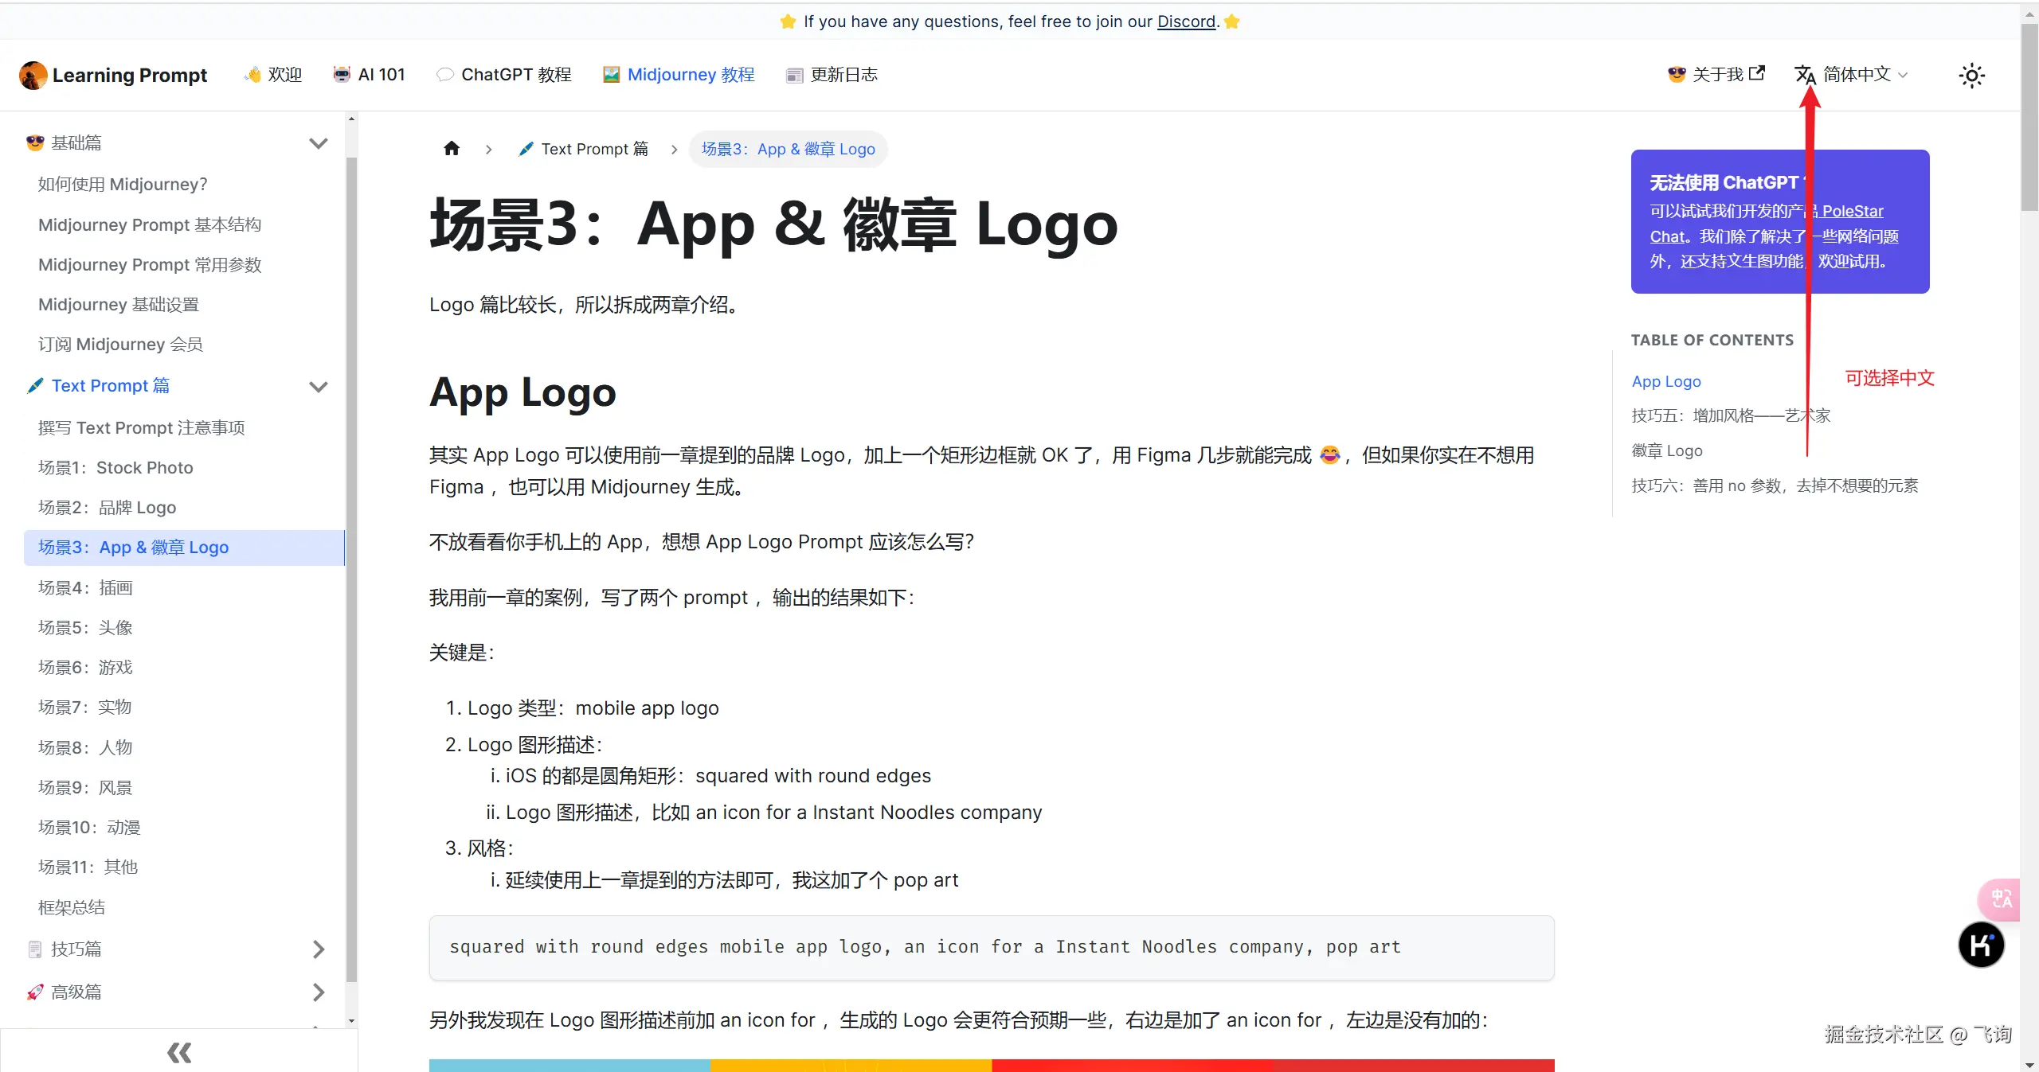Collapse the sidebar with double-chevron icon

[x=179, y=1053]
